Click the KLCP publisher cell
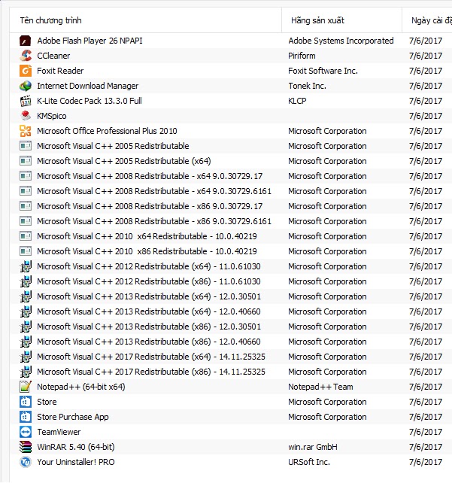452x483 pixels. (x=297, y=101)
